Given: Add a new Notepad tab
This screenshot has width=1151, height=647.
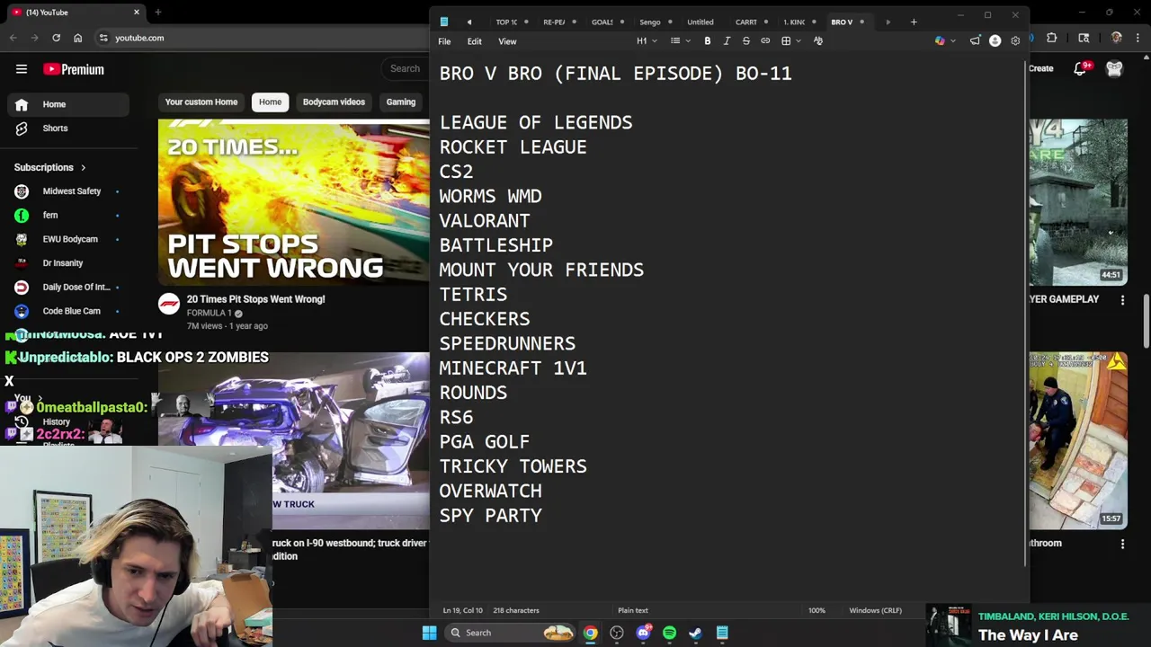Looking at the screenshot, I should [914, 22].
